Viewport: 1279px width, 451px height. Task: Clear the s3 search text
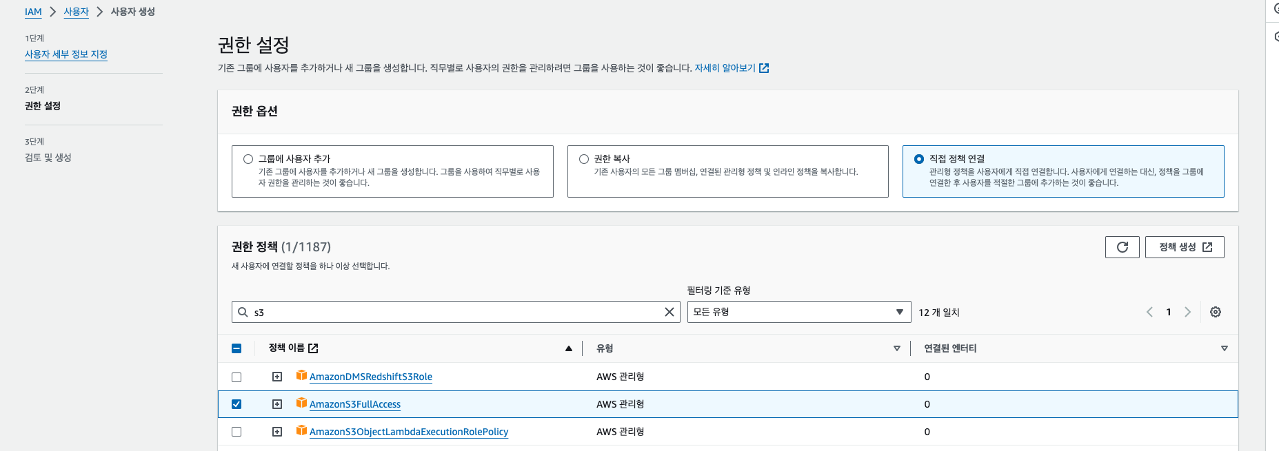coord(669,312)
